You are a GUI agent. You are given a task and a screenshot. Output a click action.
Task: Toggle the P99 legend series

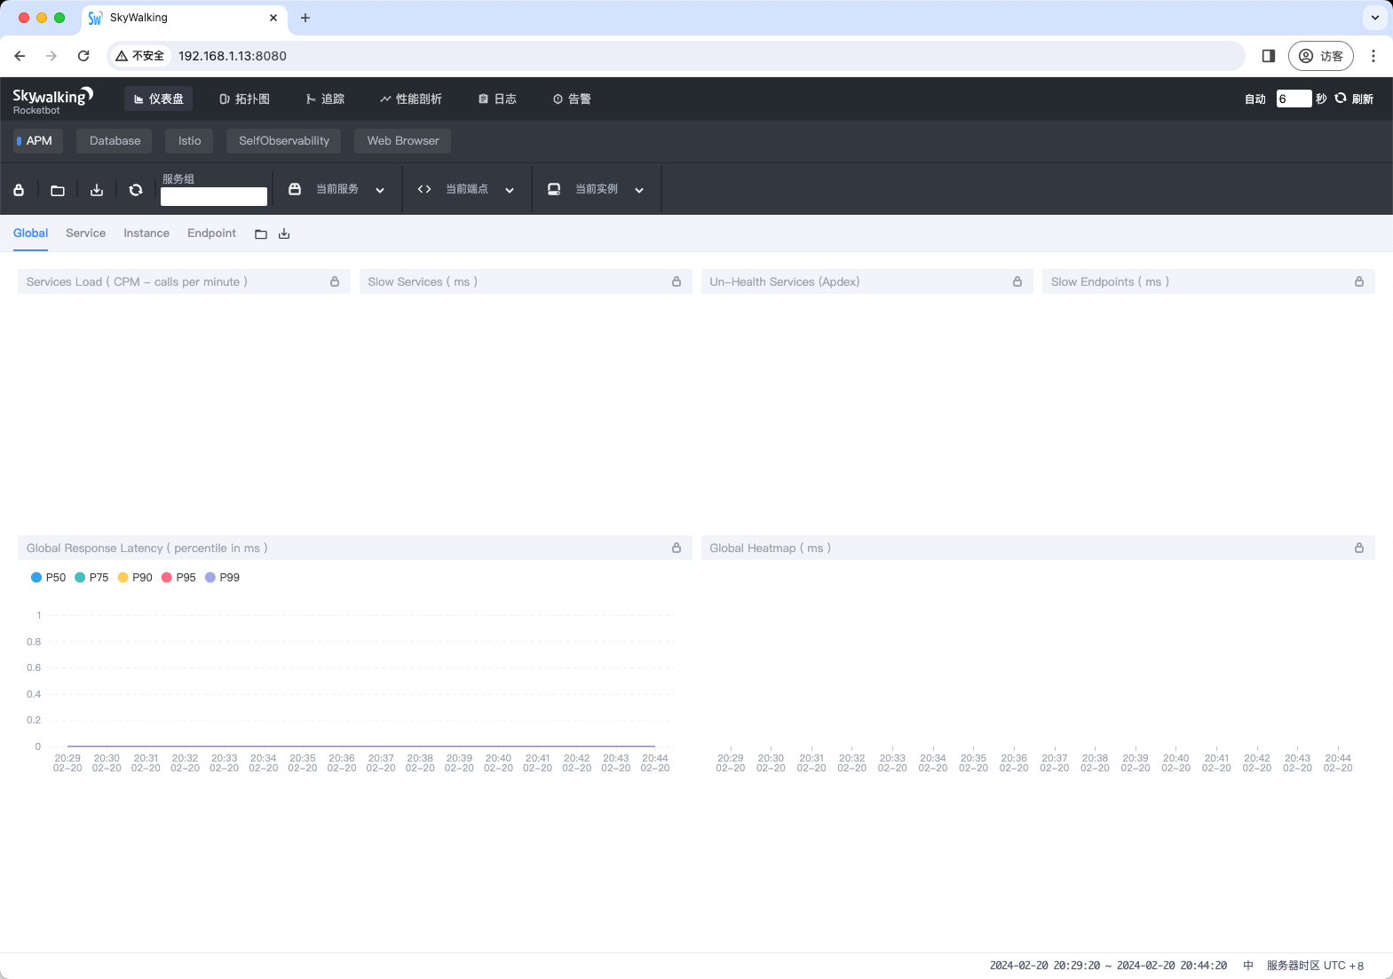coord(222,577)
